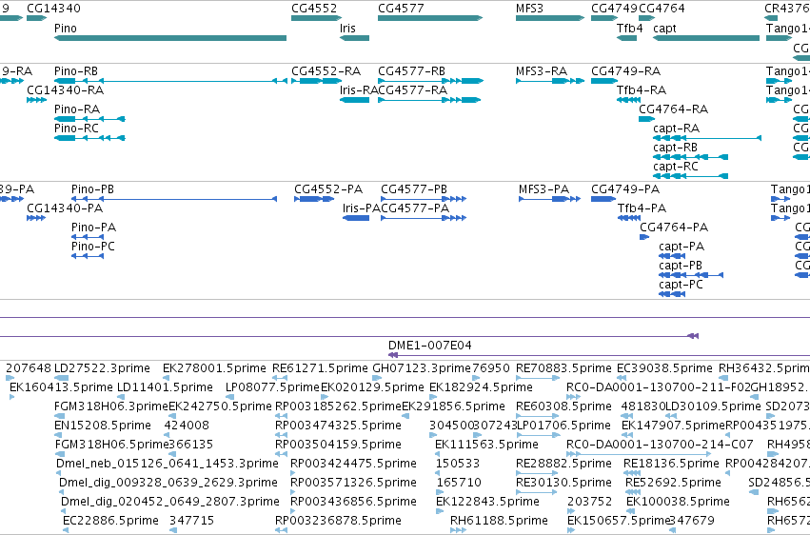Click the Iris-RA transcript bar
The height and width of the screenshot is (535, 810).
(x=354, y=100)
